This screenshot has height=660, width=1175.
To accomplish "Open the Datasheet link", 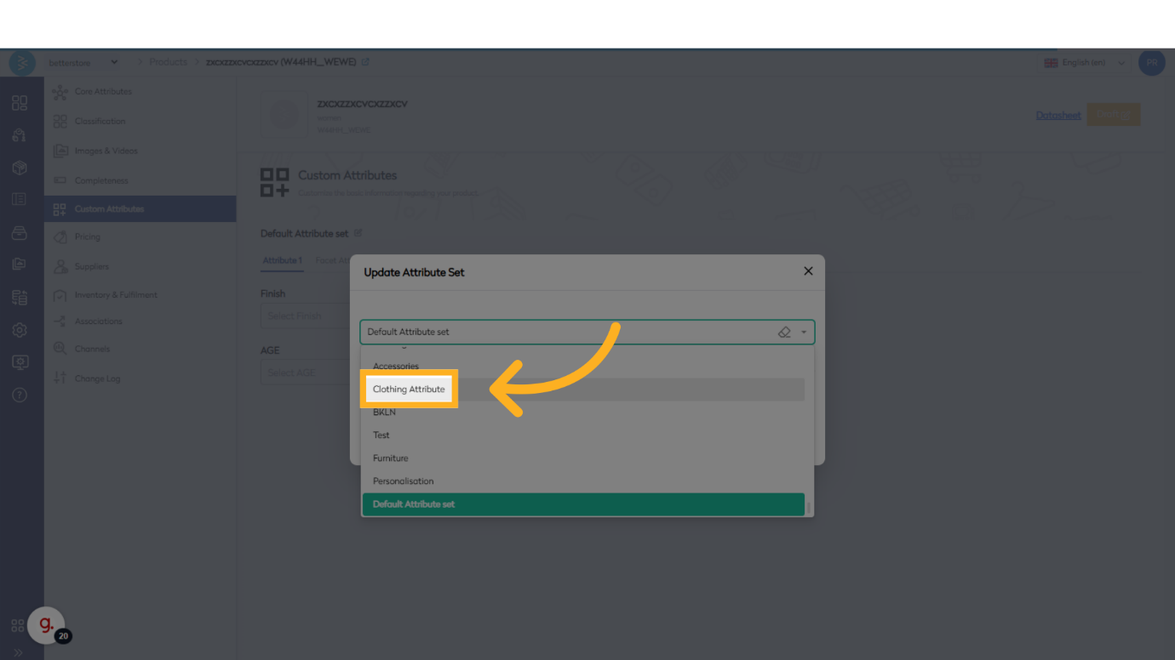I will 1058,115.
